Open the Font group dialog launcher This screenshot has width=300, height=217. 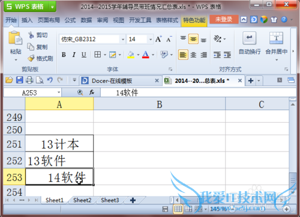point(170,69)
